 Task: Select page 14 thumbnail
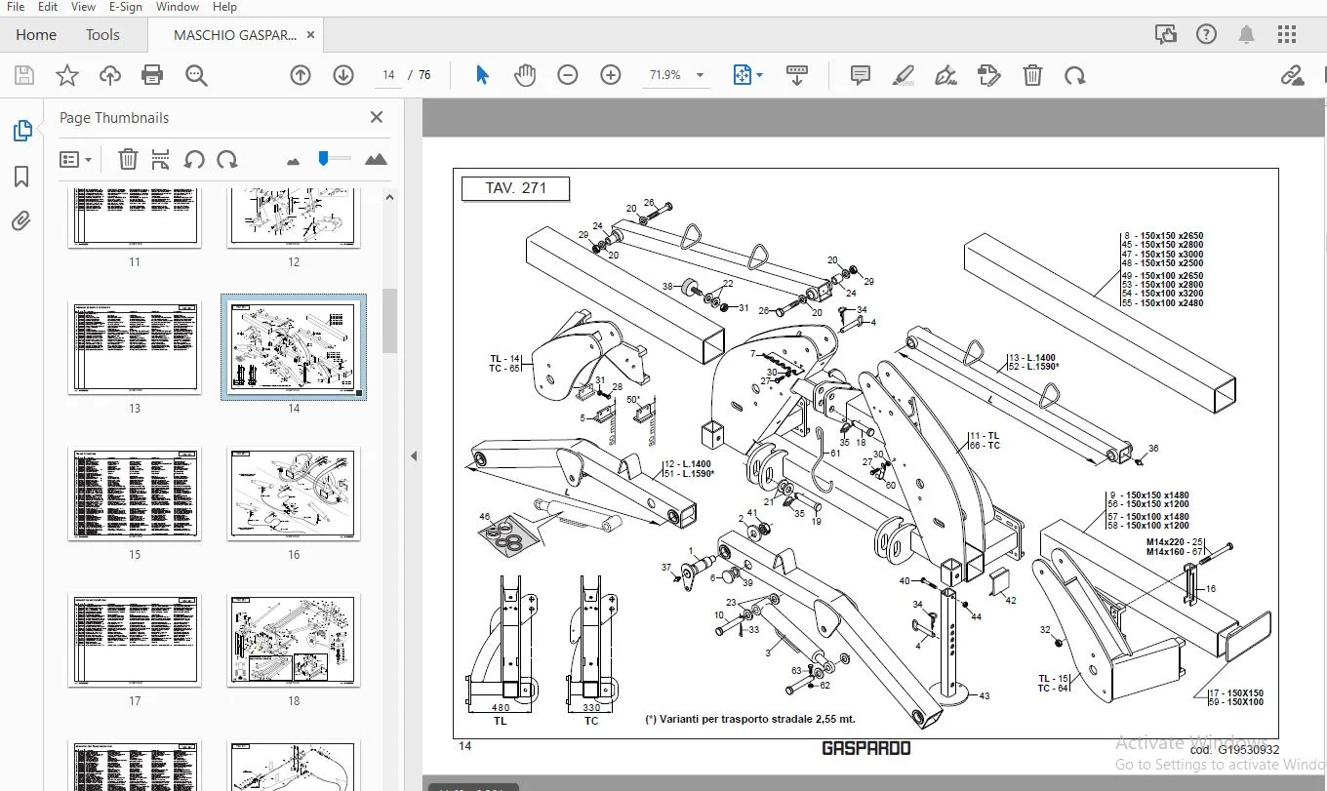coord(294,346)
